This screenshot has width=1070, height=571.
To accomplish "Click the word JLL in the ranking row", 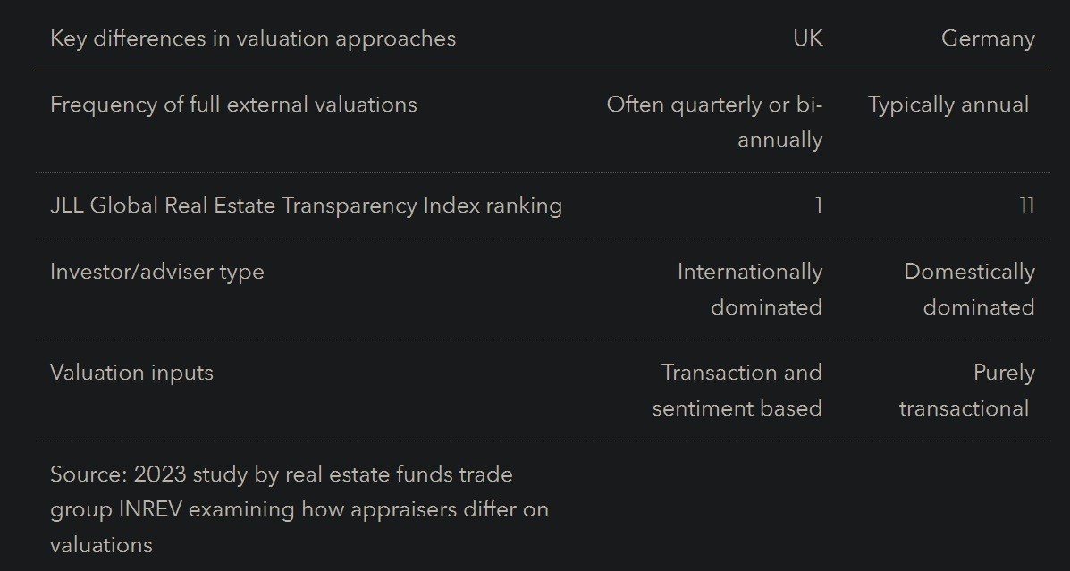I will [67, 206].
